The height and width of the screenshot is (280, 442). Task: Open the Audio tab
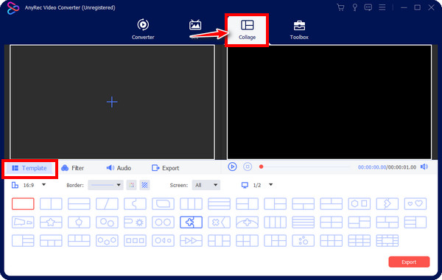(119, 168)
